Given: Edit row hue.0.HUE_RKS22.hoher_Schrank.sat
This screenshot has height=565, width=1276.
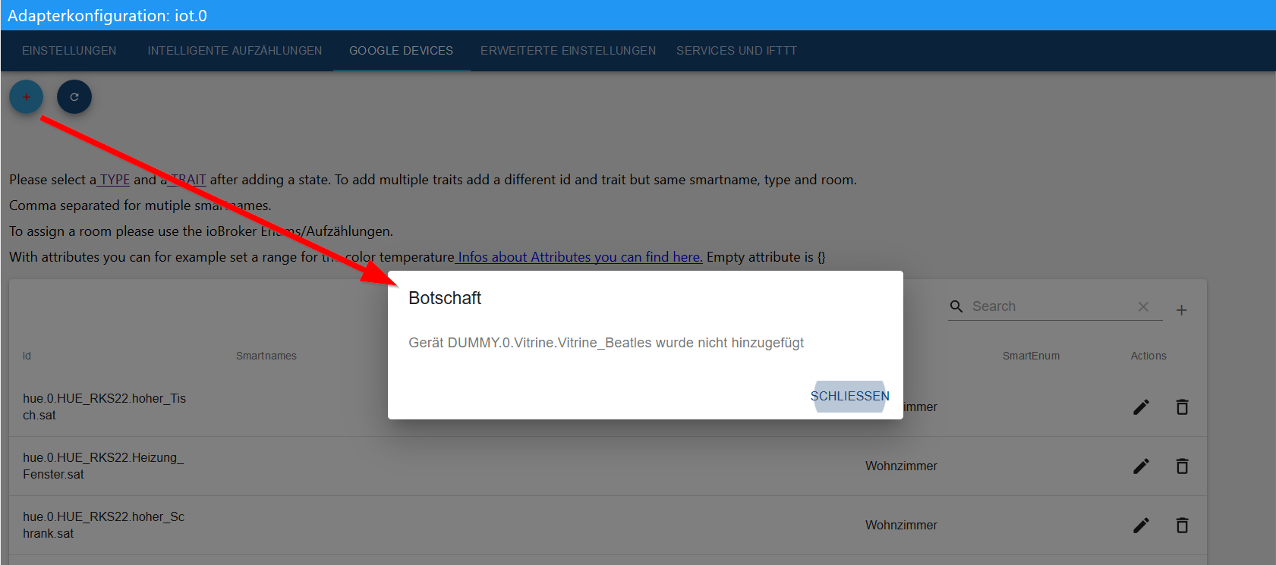Looking at the screenshot, I should [x=1141, y=526].
